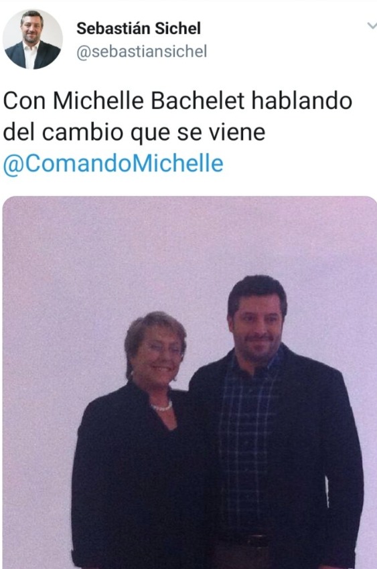Click the word 'Michelle' in the tweet's first line

tap(98, 100)
